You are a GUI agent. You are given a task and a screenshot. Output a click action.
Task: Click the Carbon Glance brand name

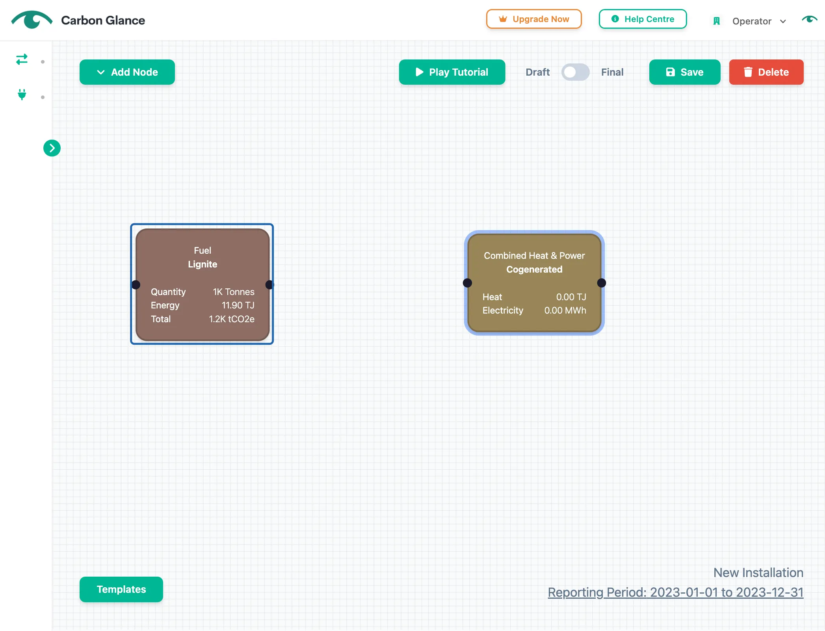pos(103,20)
